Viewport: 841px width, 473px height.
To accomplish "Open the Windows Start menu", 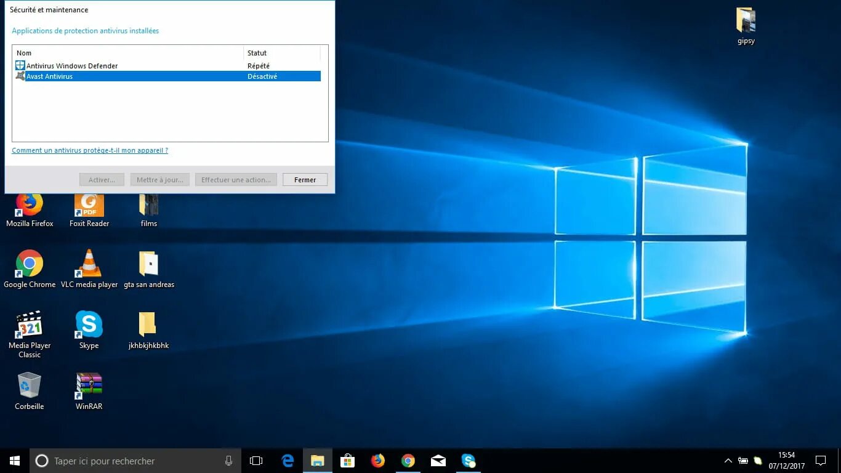I will coord(15,461).
